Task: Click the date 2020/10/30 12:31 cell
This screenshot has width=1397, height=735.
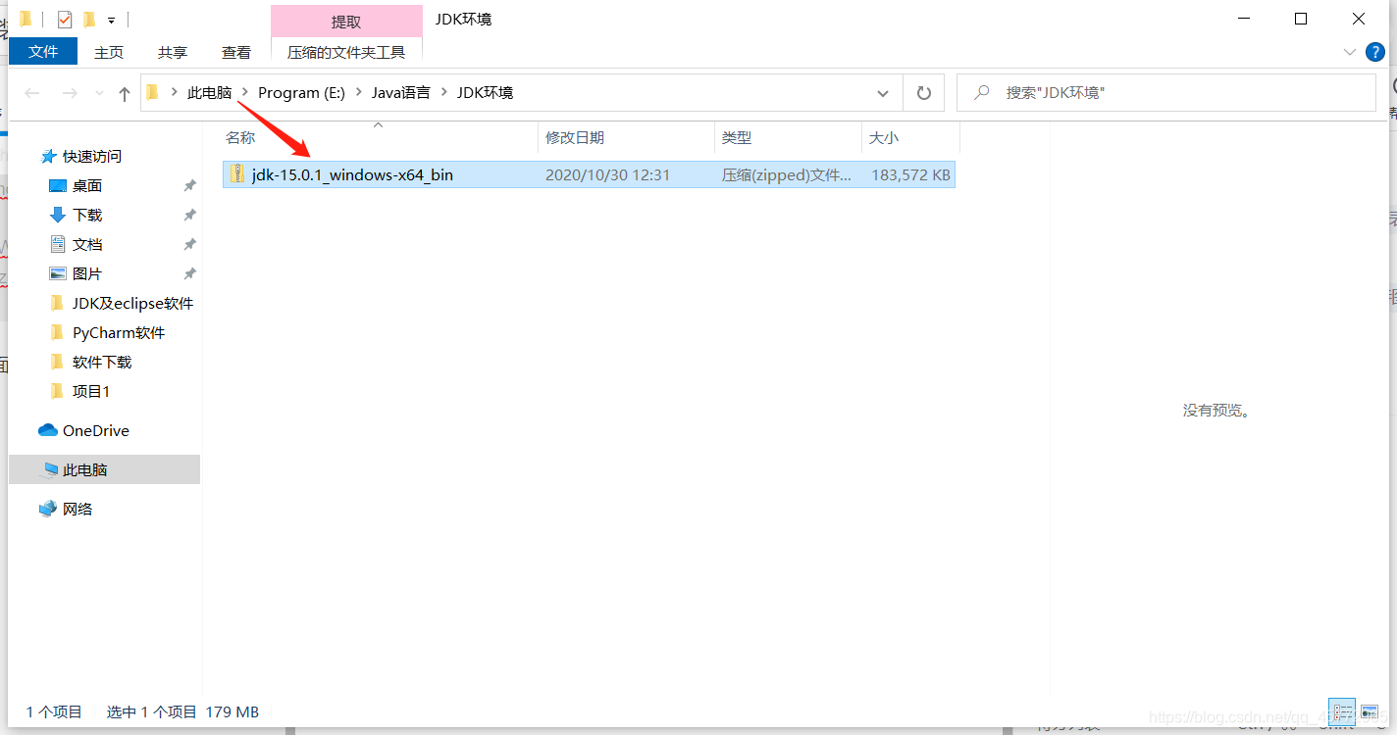Action: tap(607, 175)
